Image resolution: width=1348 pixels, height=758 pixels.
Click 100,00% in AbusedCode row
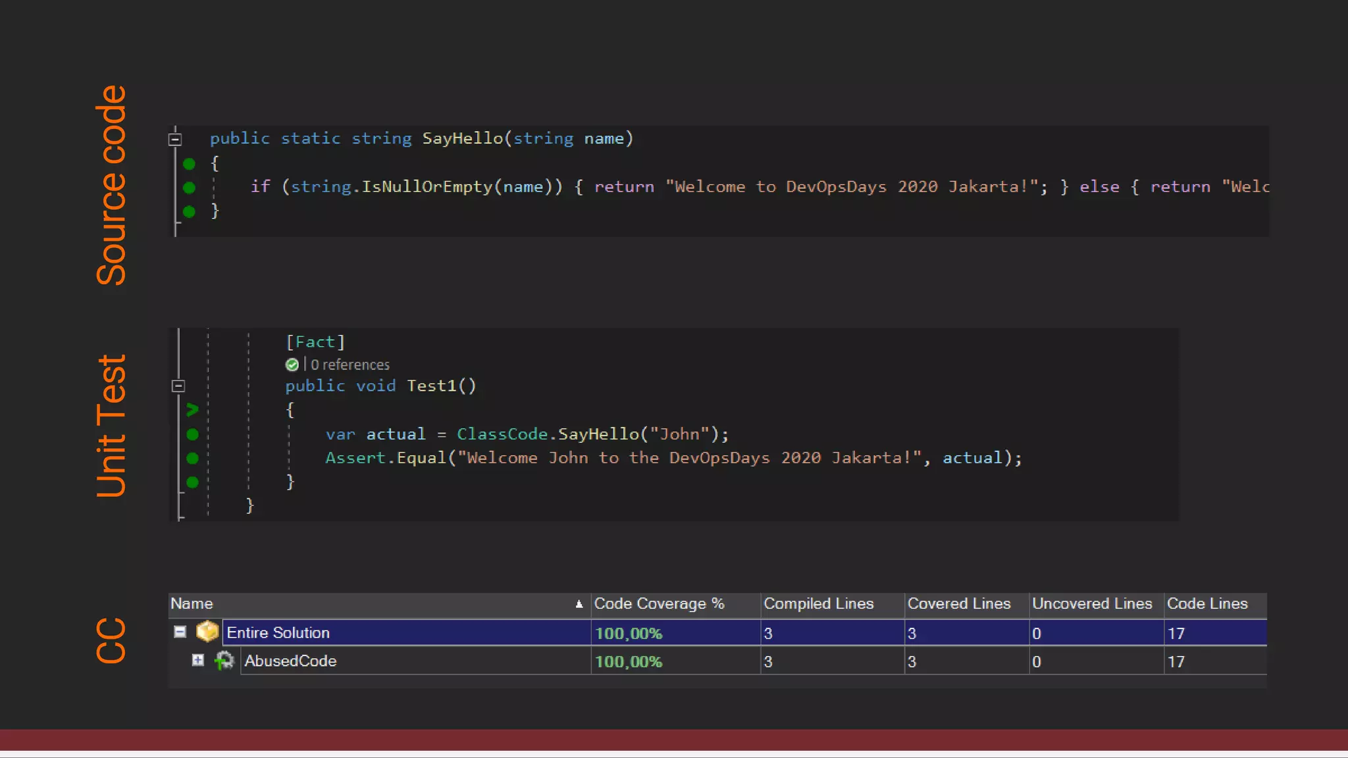(x=629, y=662)
